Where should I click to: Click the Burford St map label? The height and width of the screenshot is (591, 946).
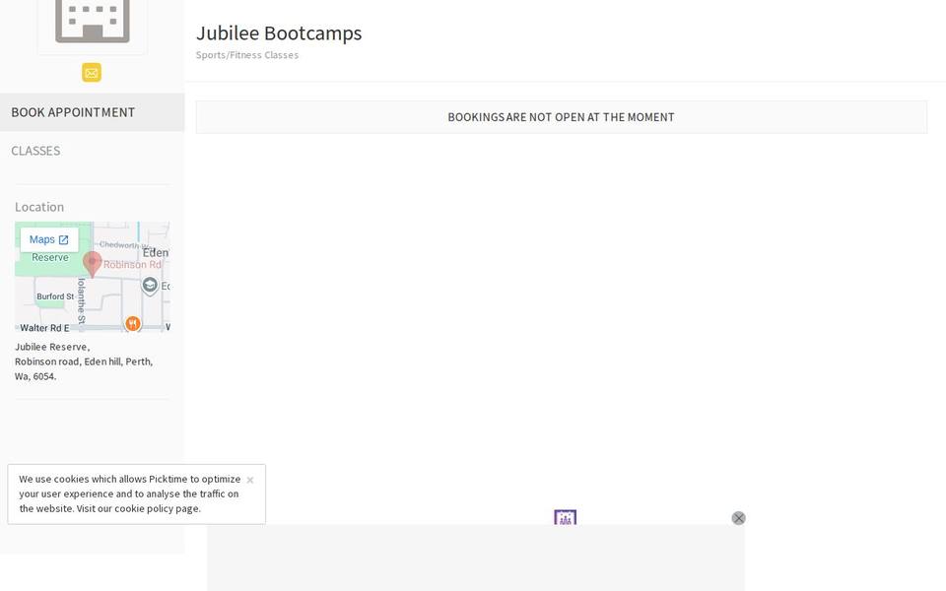pos(55,296)
